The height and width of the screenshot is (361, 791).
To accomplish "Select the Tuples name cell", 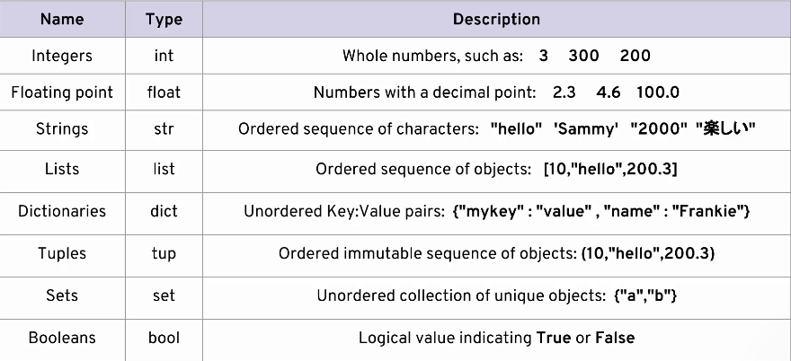I will [62, 253].
